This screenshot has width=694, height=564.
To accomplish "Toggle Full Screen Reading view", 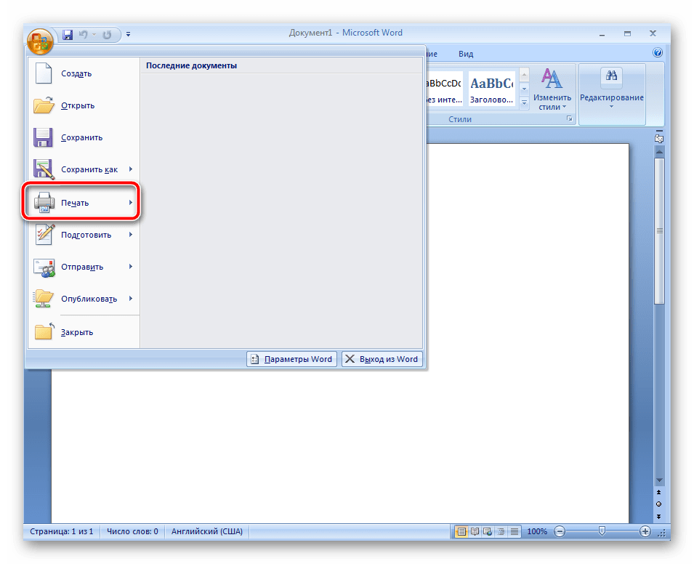I will (475, 531).
